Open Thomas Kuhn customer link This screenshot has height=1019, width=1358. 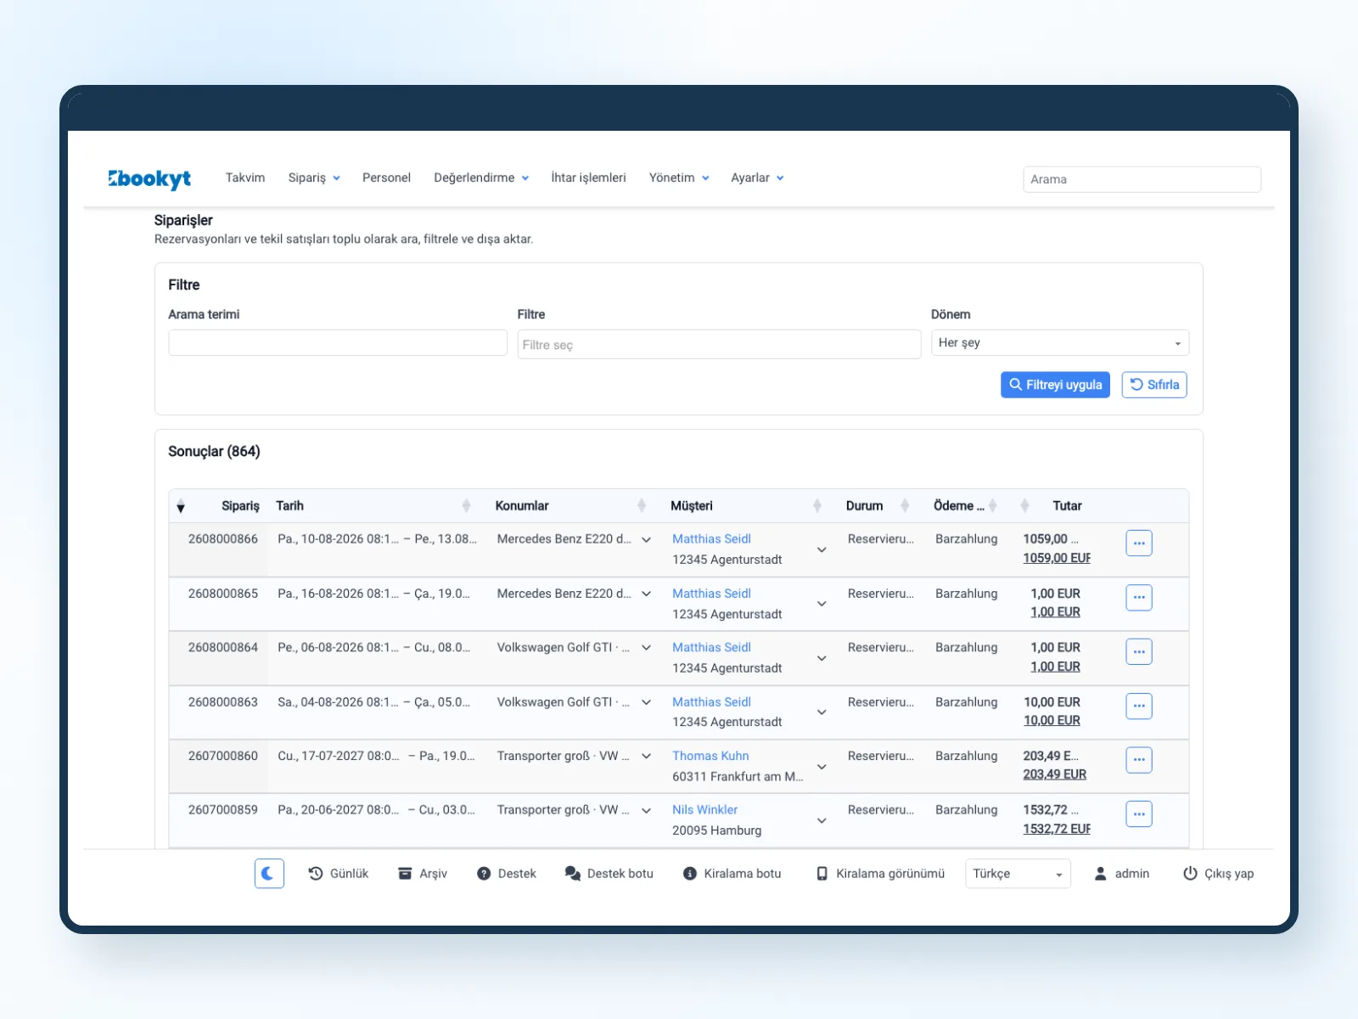710,756
